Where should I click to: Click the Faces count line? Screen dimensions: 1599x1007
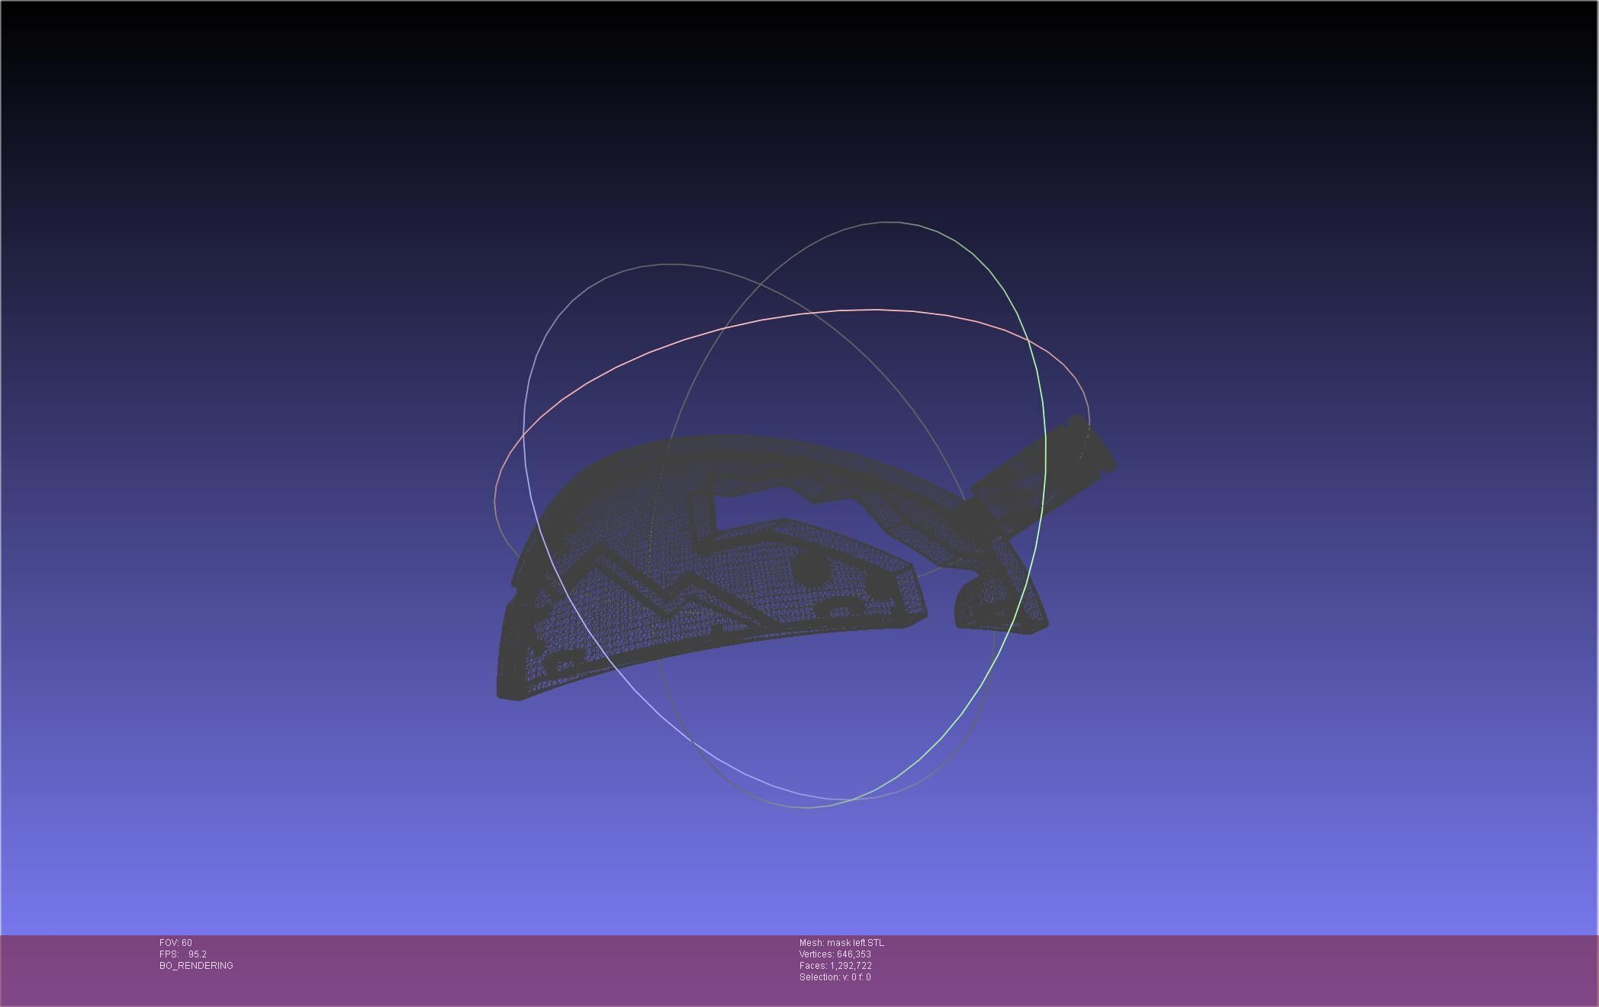point(835,966)
